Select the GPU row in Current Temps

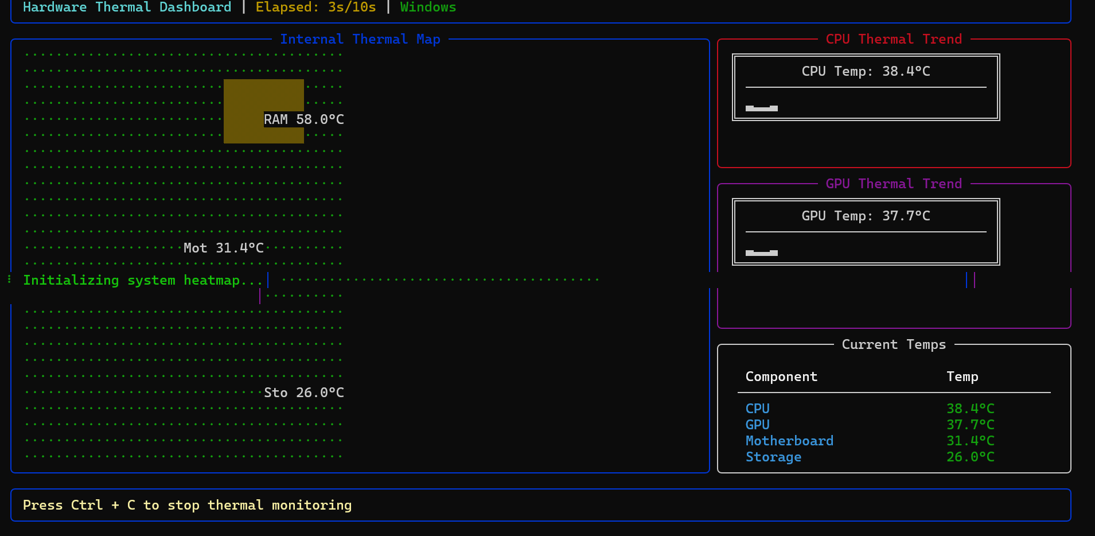757,425
